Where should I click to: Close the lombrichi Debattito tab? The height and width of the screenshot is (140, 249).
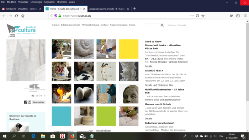pos(40,9)
